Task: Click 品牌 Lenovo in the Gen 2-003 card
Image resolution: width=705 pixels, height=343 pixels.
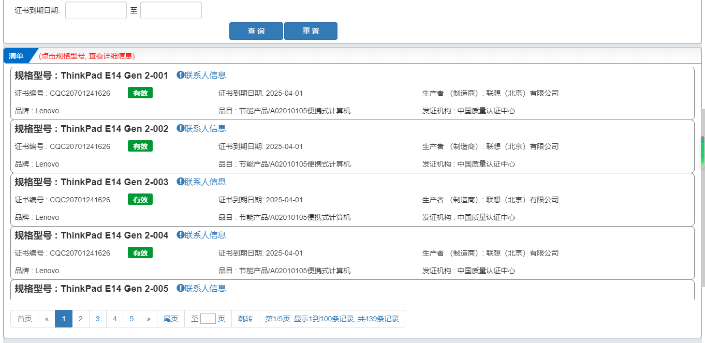Action: click(x=37, y=218)
